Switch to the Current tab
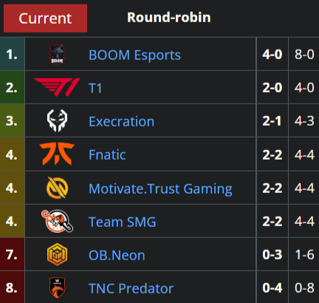Image resolution: width=319 pixels, height=303 pixels. pyautogui.click(x=45, y=18)
